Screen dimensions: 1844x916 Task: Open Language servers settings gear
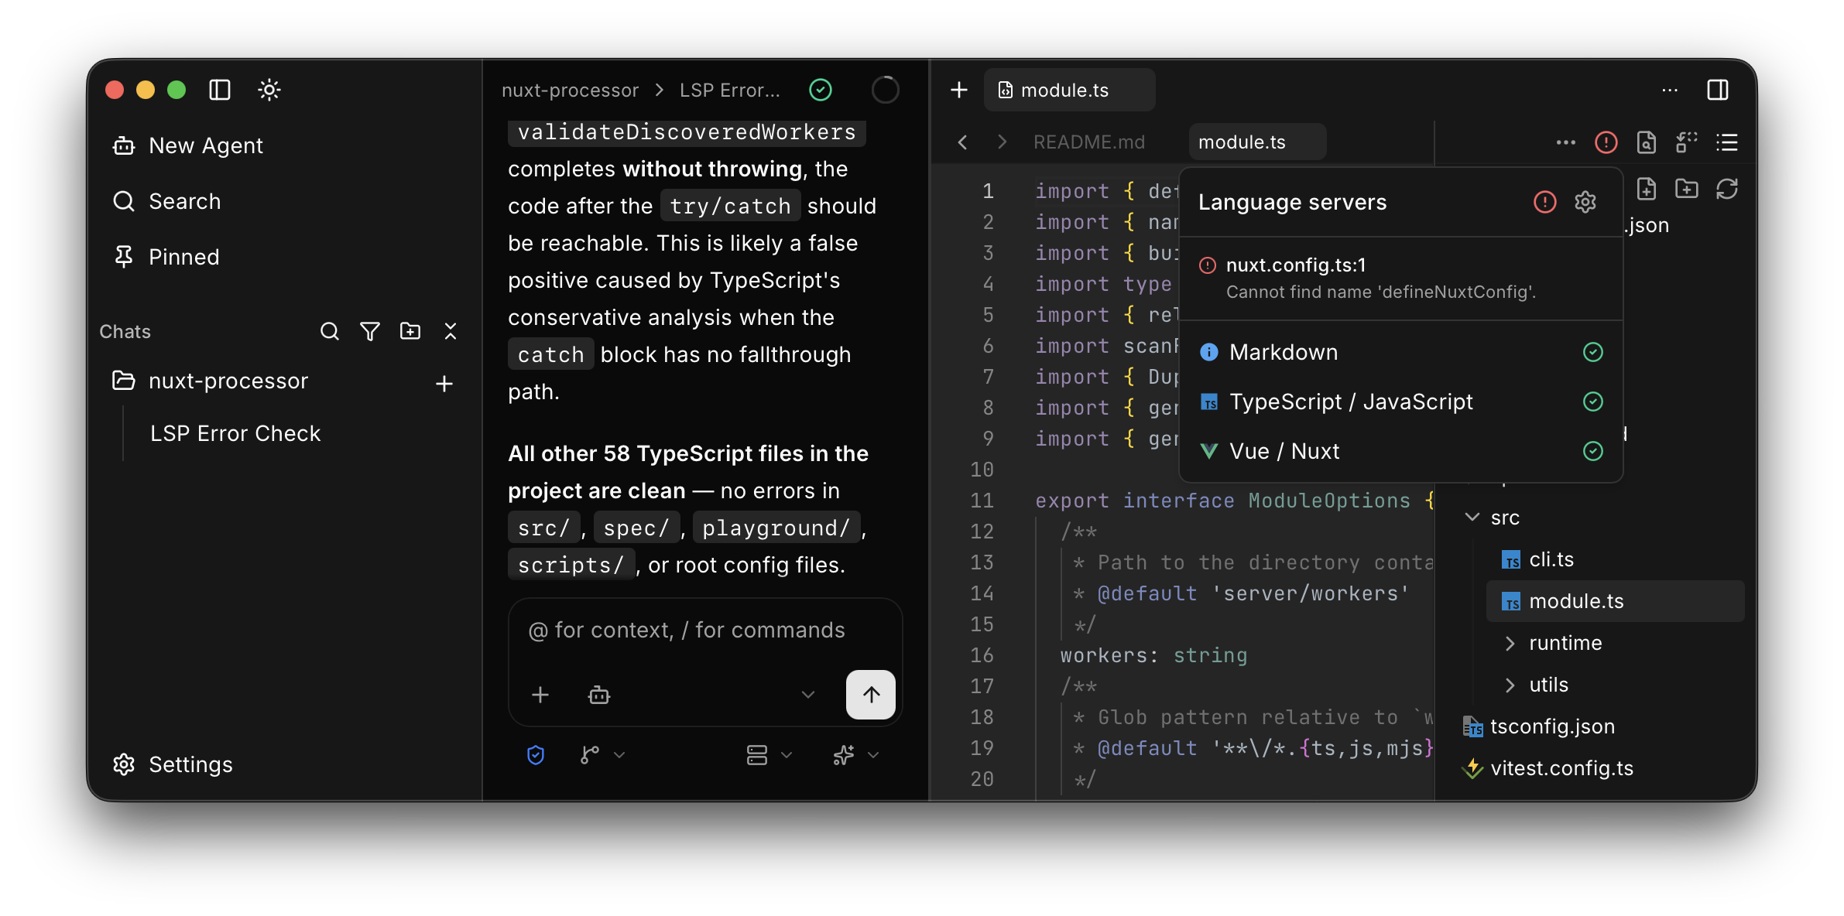(1585, 202)
